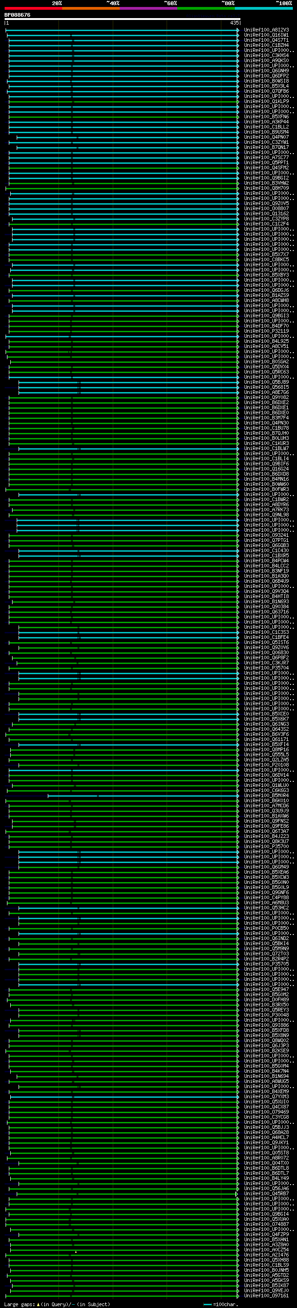Screen dimensions: 297x1308
Task: Select label UniRef100_Q5PPT1
Action: (266, 162)
